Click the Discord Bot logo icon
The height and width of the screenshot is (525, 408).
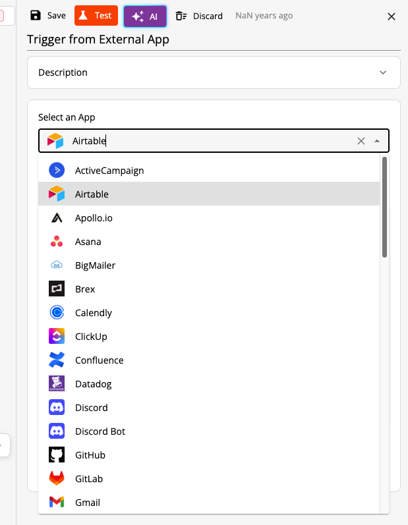[x=57, y=431]
